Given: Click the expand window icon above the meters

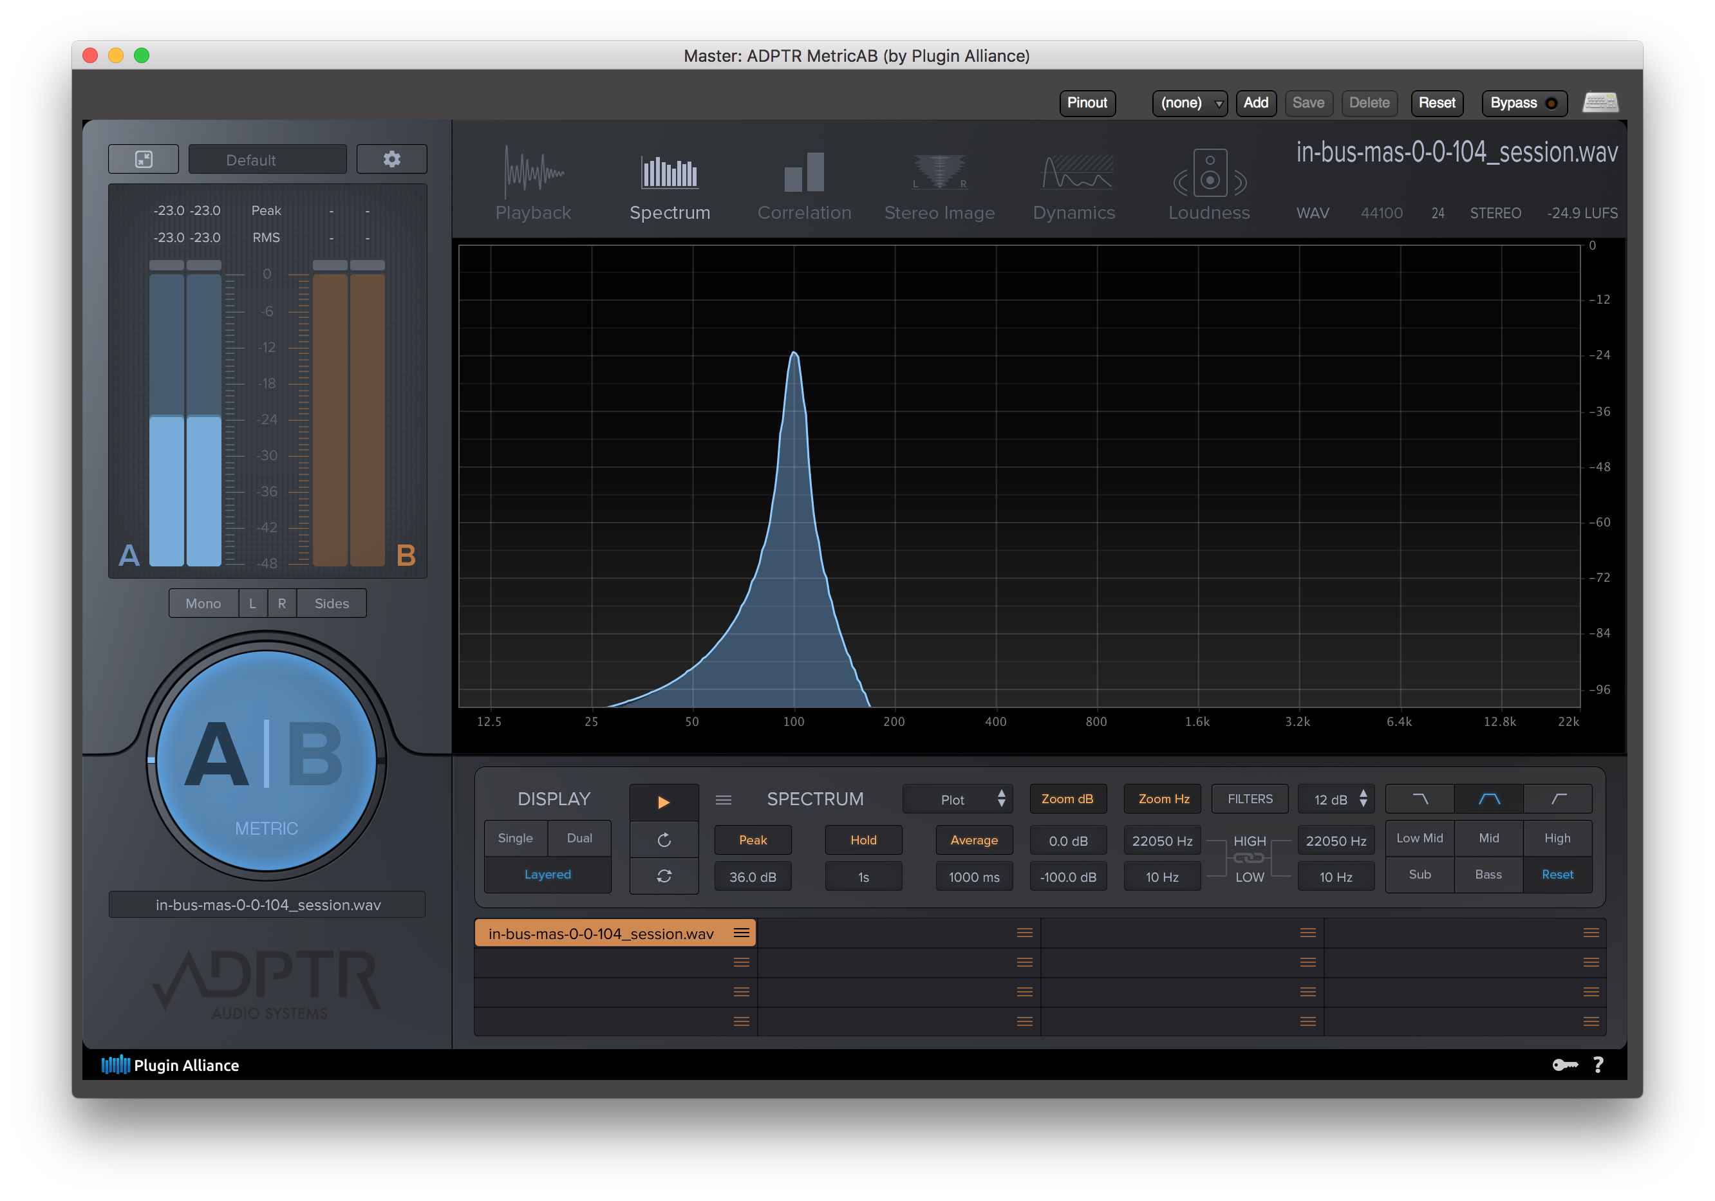Looking at the screenshot, I should 144,159.
